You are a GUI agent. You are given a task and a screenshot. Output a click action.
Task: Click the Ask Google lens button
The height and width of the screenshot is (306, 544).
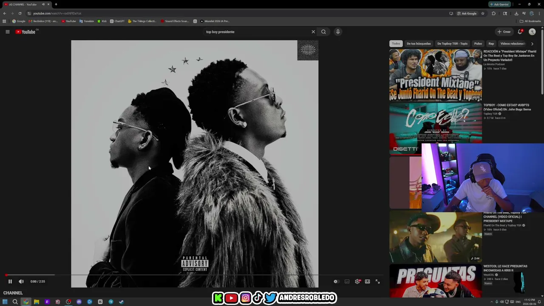pos(467,13)
